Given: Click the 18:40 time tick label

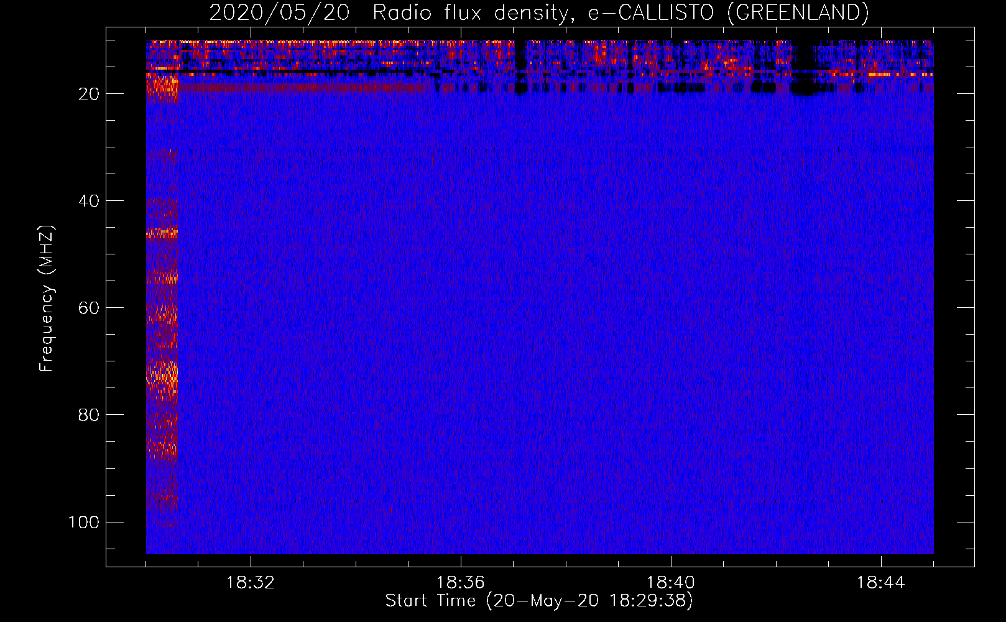Looking at the screenshot, I should (671, 583).
